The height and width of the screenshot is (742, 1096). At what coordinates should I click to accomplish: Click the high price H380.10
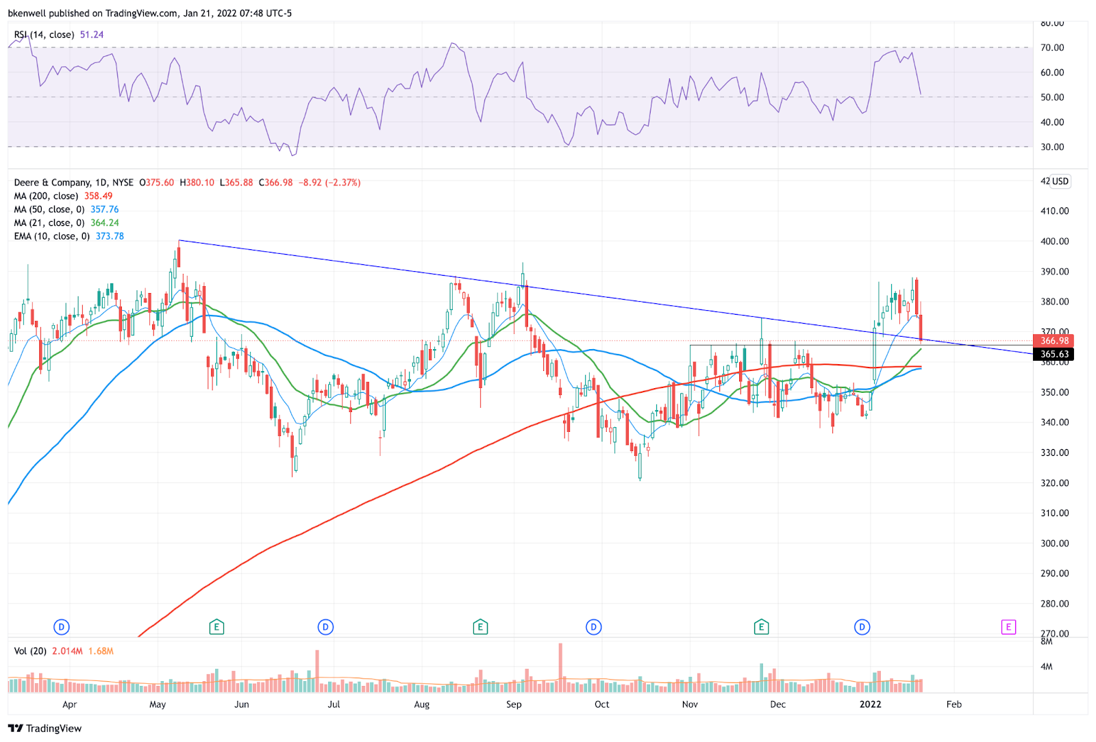coord(197,183)
